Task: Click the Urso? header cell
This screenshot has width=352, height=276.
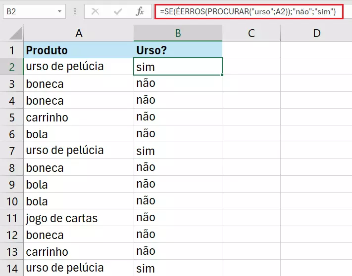Action: point(178,50)
